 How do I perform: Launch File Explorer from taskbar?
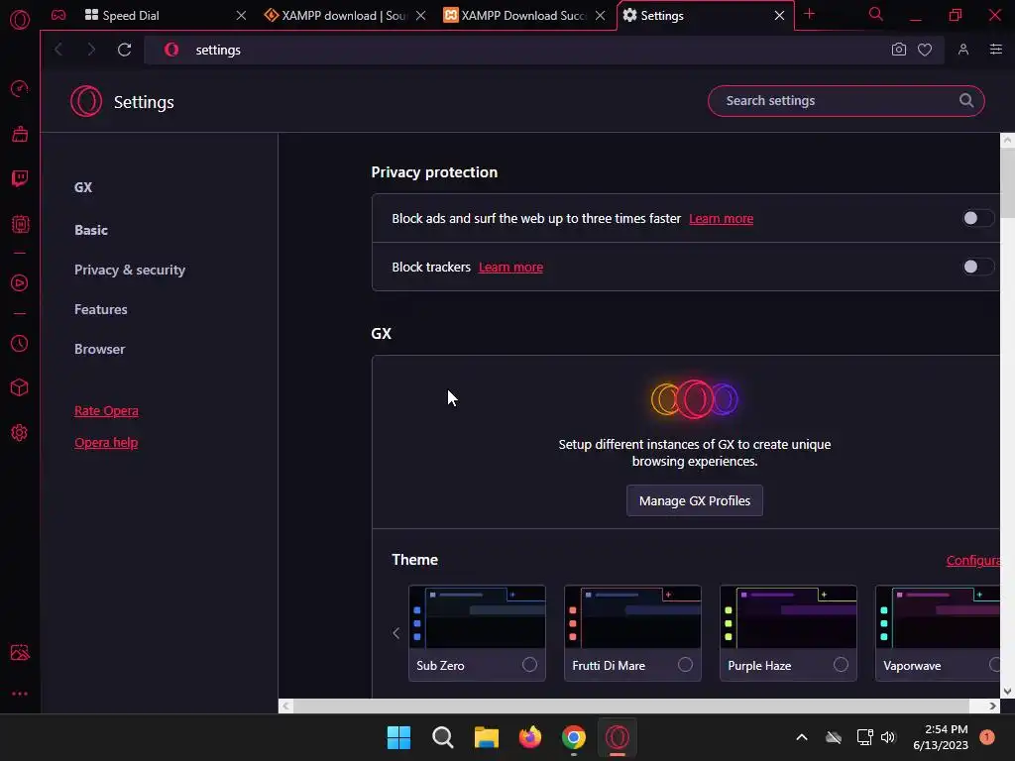tap(486, 737)
